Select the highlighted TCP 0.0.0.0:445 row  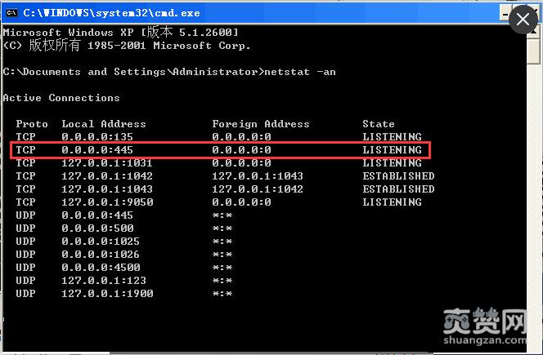pyautogui.click(x=219, y=150)
